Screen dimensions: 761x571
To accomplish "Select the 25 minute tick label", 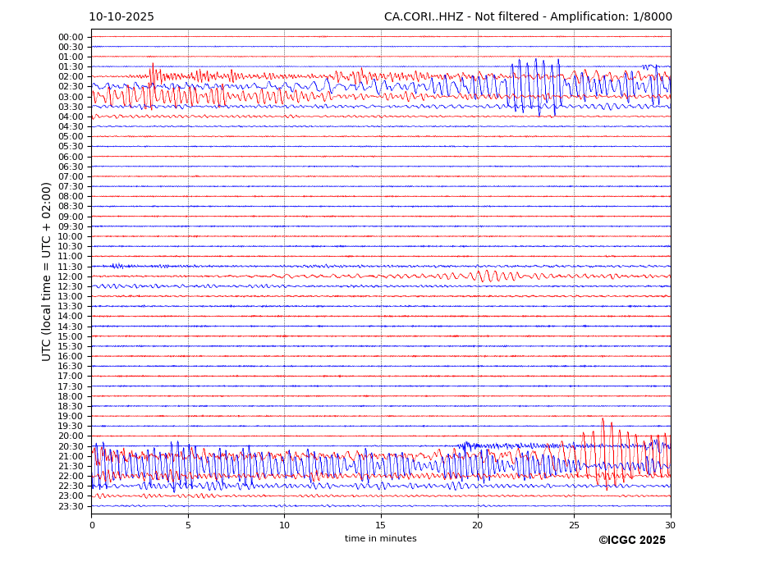I will point(574,525).
